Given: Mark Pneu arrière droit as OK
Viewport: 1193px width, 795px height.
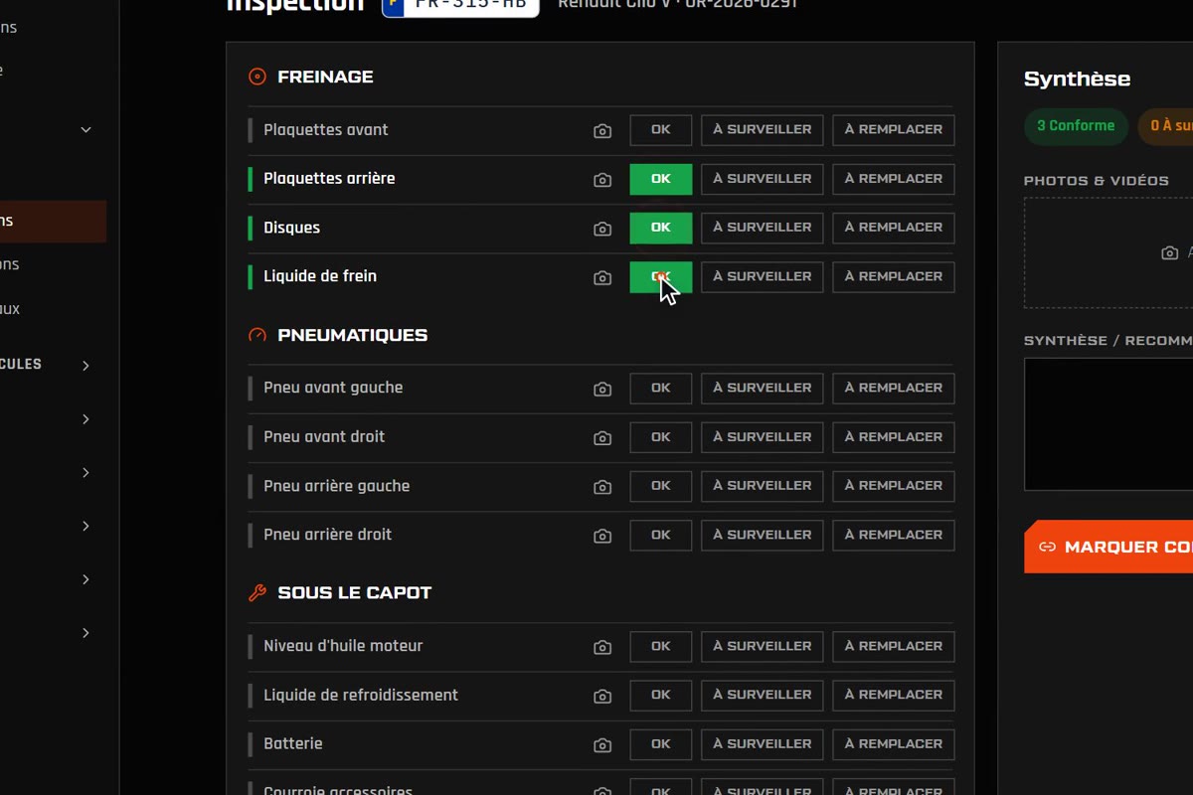Looking at the screenshot, I should click(661, 535).
